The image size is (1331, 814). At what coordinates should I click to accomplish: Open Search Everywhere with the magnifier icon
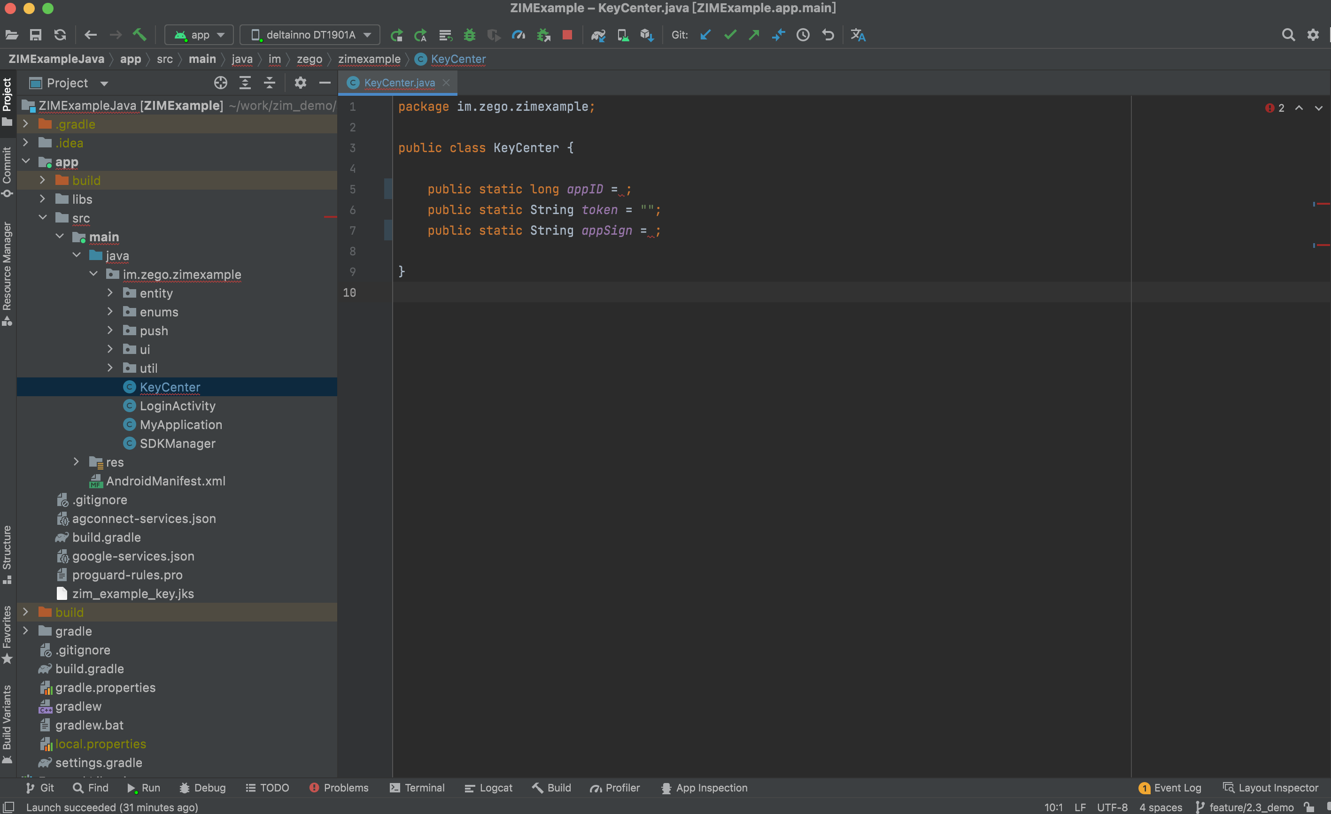[x=1288, y=35]
